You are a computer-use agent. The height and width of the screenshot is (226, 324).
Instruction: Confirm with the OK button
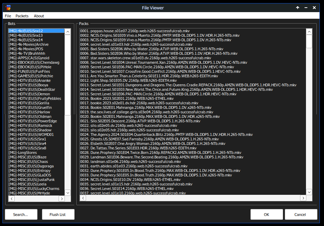pos(266,215)
